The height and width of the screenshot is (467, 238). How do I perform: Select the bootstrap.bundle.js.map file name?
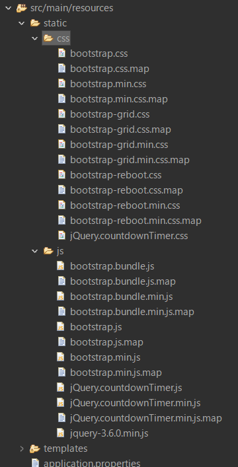pos(123,281)
